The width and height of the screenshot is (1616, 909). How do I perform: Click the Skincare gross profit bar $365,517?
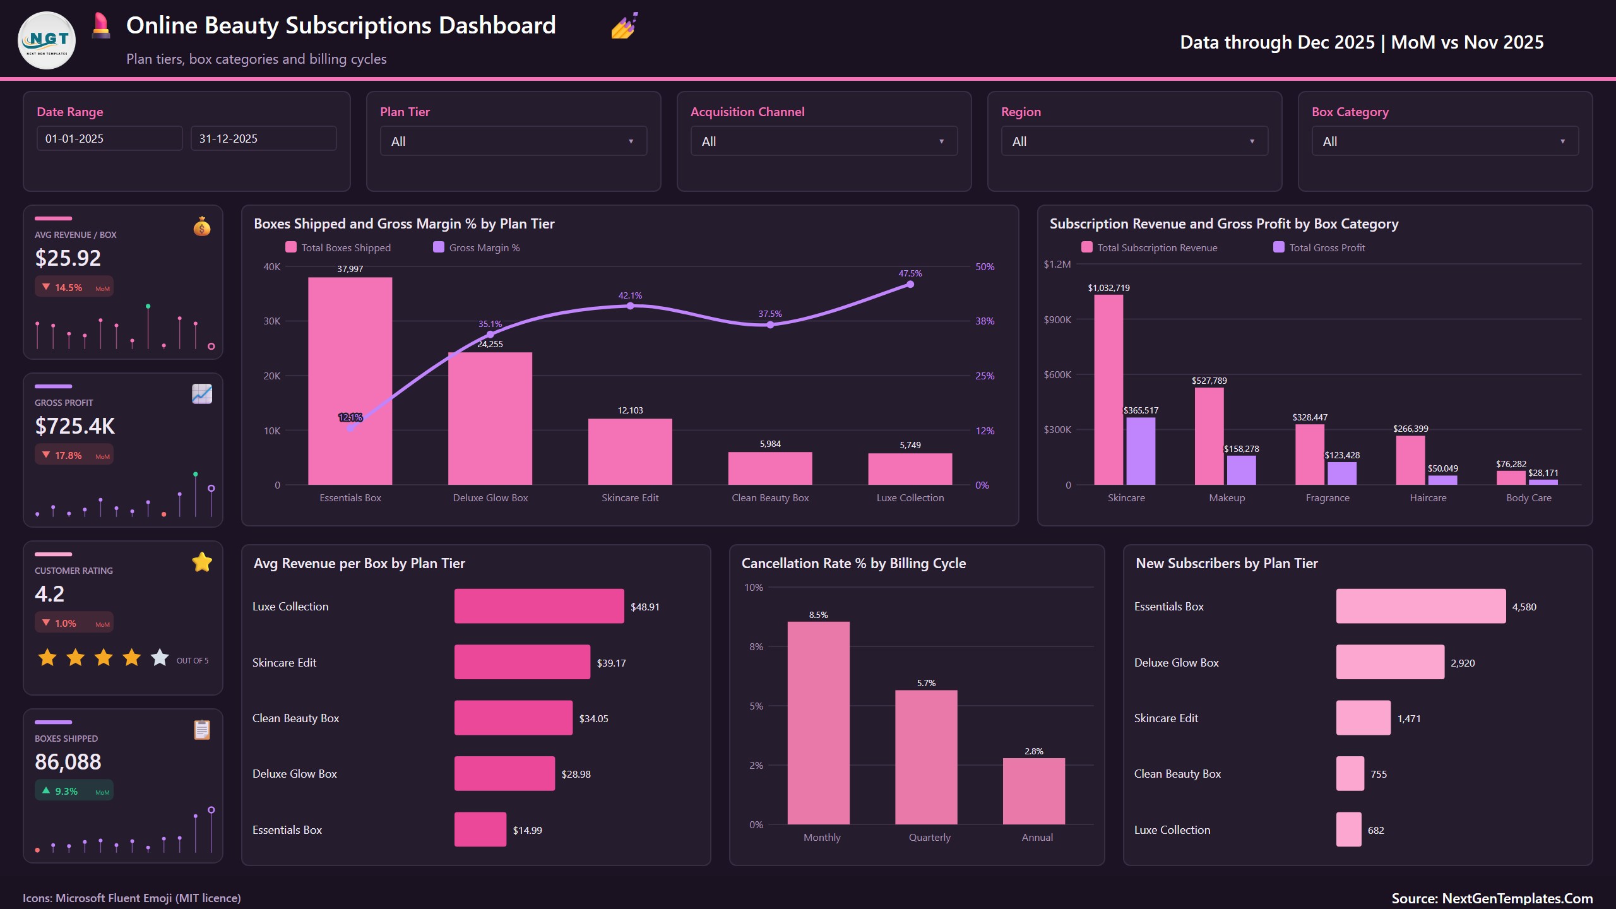pyautogui.click(x=1141, y=451)
